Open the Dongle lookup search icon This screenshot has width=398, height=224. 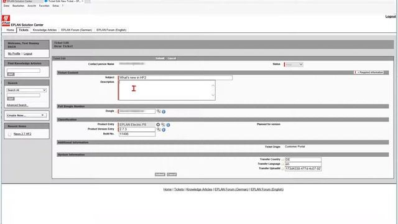159,111
